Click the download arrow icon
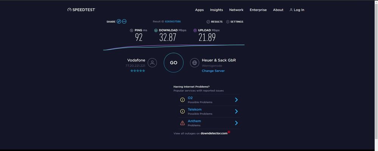The height and width of the screenshot is (151, 378). click(x=156, y=30)
